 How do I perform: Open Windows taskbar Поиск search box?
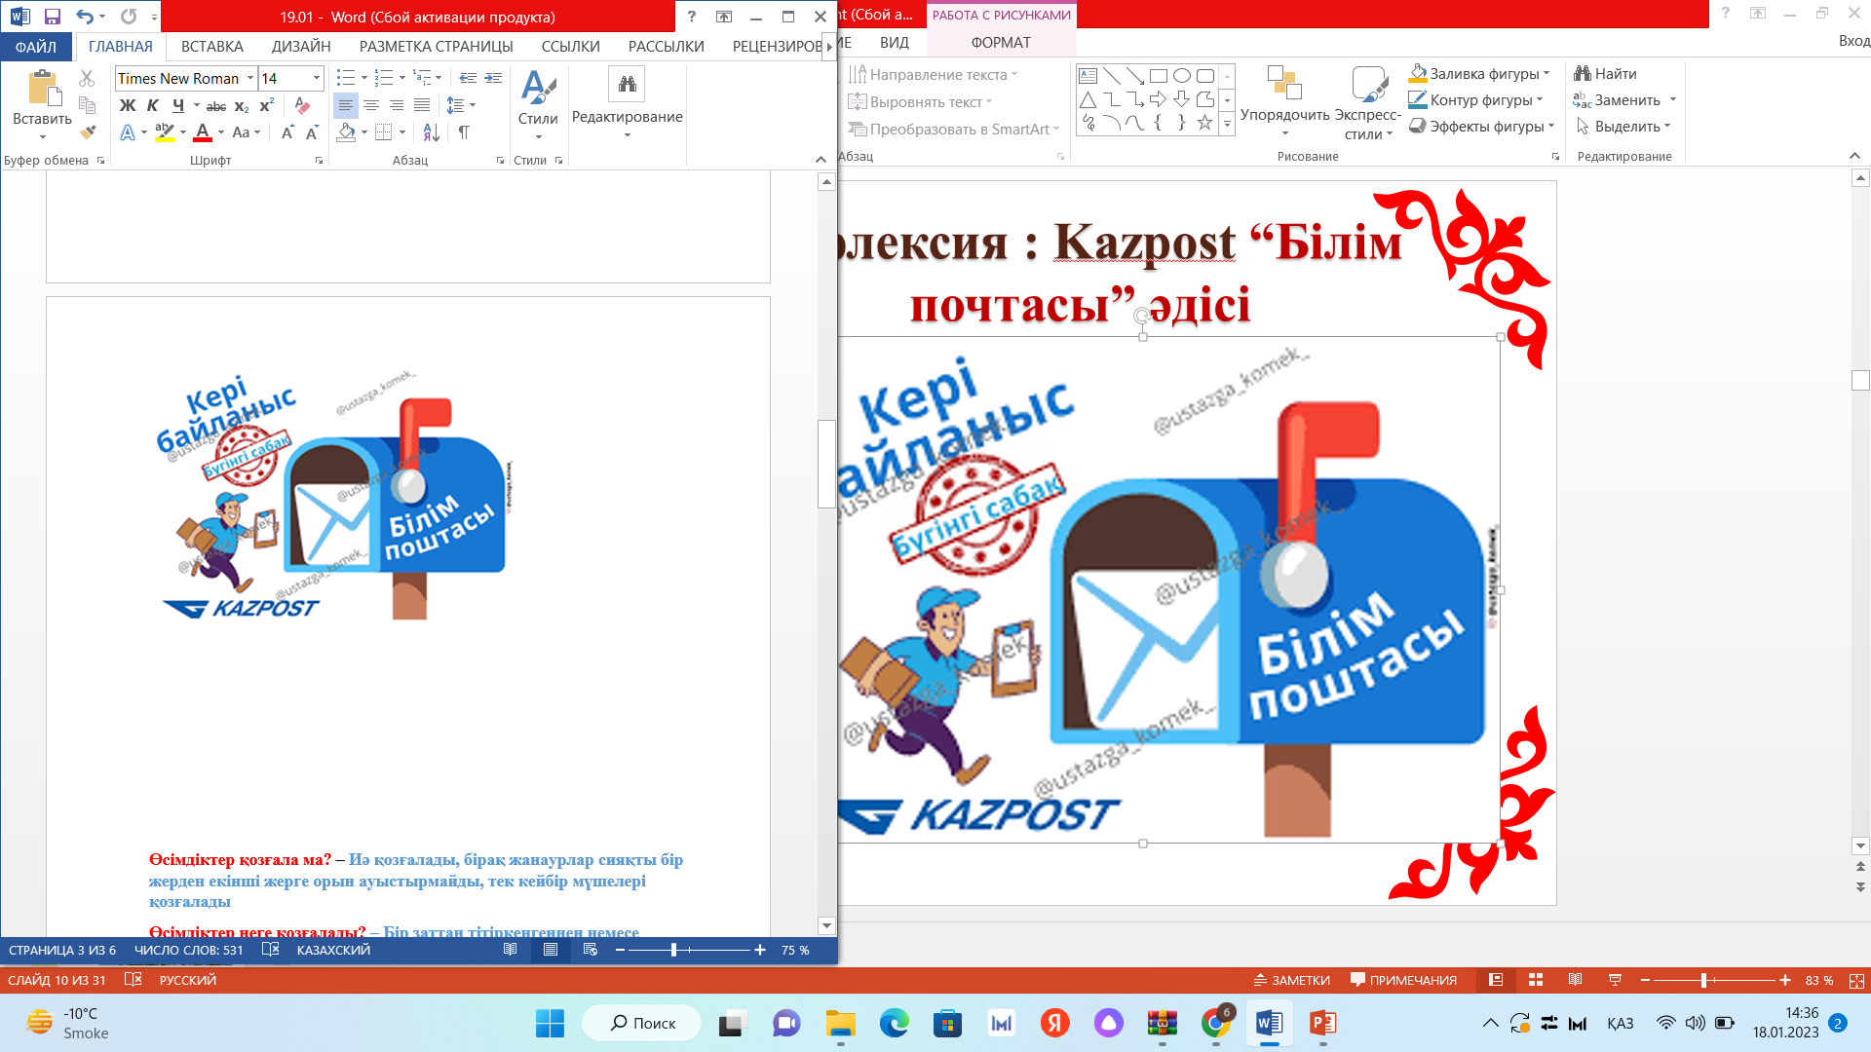pyautogui.click(x=643, y=1023)
